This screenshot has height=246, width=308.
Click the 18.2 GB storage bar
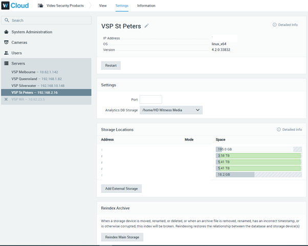click(258, 174)
